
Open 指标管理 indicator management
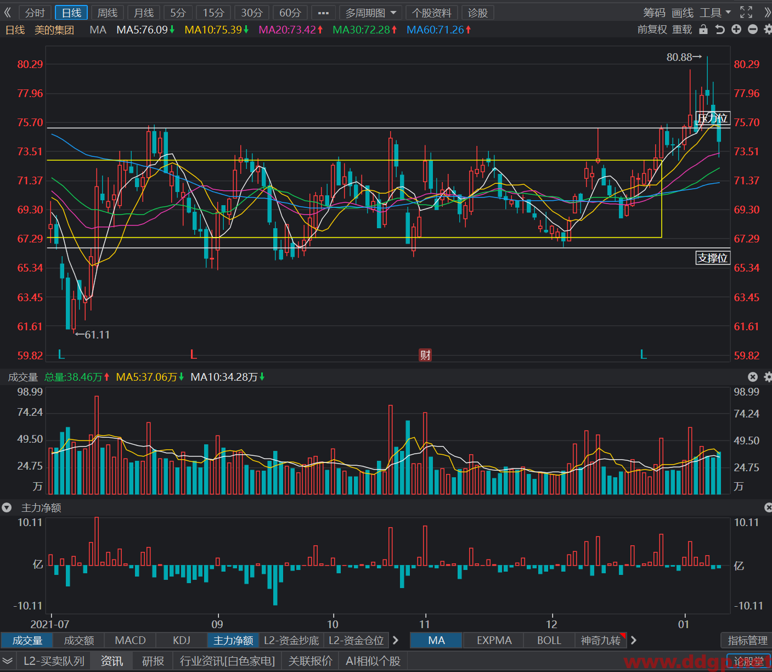pos(747,640)
